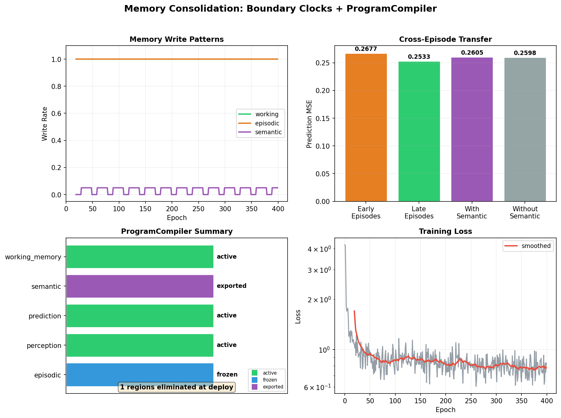
Task: Click the purple 'exported' legend square
Action: 254,387
